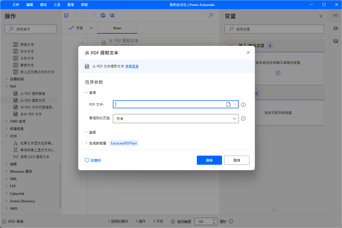Image resolution: width=342 pixels, height=228 pixels.
Task: Add an input or output variable plus icon
Action: click(278, 73)
